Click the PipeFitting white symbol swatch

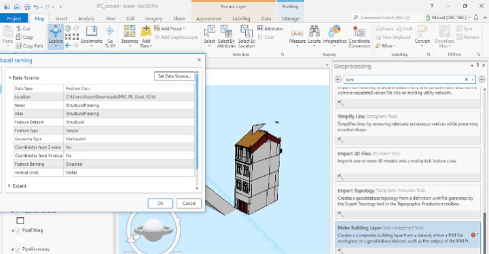coord(20,240)
